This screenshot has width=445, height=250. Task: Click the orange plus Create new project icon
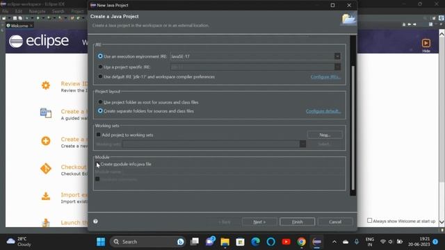(46, 141)
